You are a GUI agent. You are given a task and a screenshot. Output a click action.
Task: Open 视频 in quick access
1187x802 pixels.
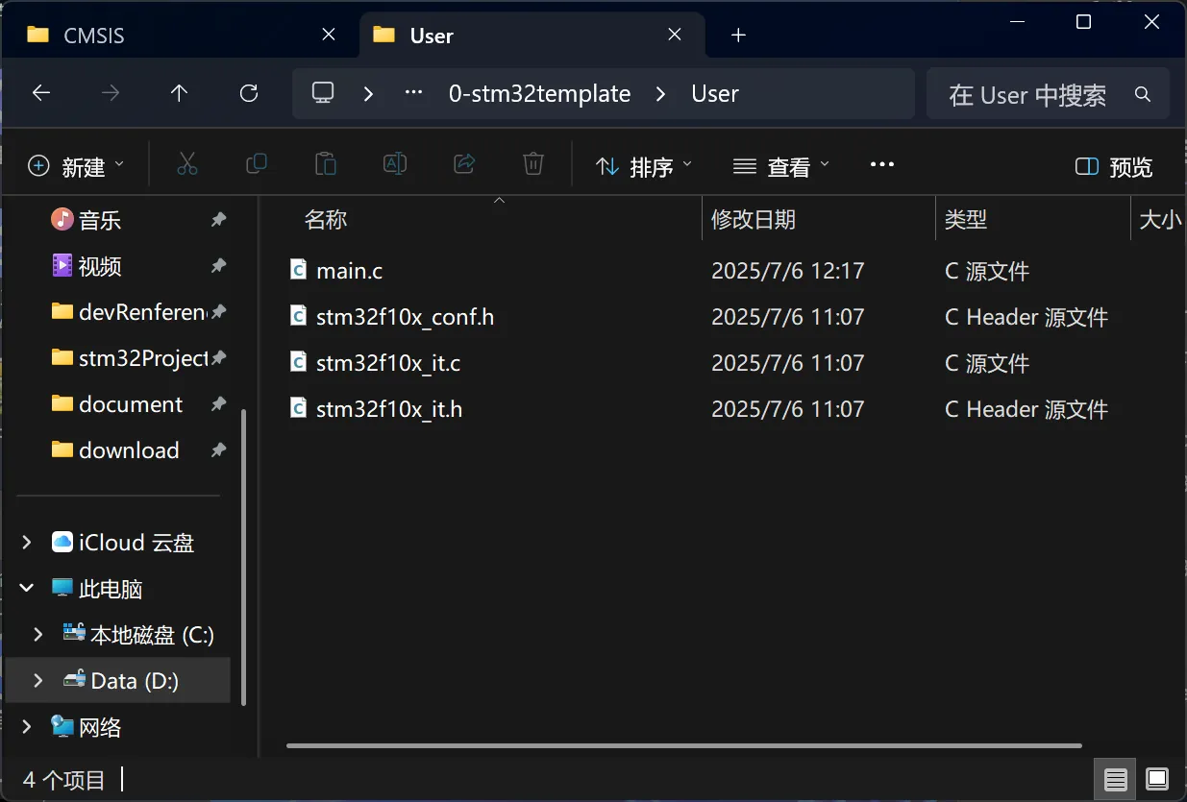tap(100, 266)
